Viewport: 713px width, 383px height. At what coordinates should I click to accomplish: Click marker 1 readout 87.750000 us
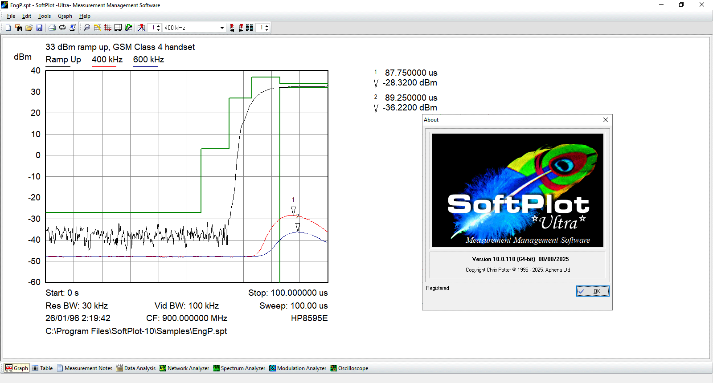pos(411,73)
